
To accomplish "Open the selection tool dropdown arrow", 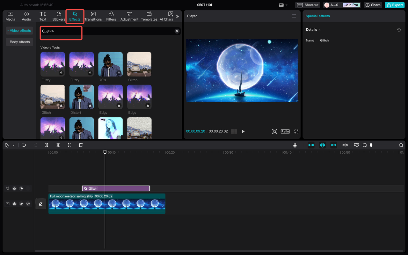I will 13,145.
